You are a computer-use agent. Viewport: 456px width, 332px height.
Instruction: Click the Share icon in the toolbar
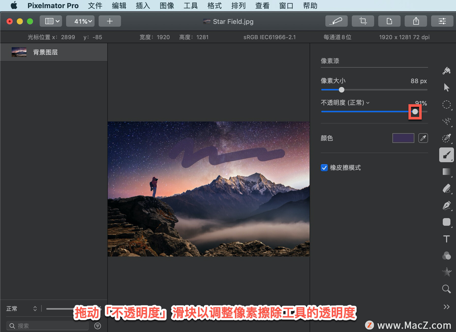coord(416,21)
